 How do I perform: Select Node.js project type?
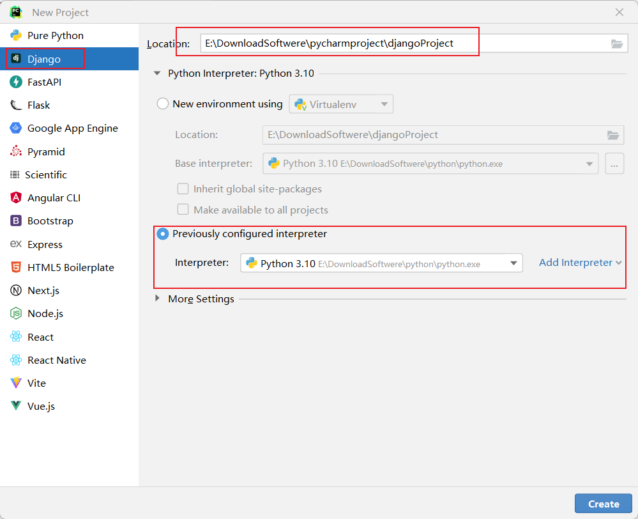pos(69,313)
